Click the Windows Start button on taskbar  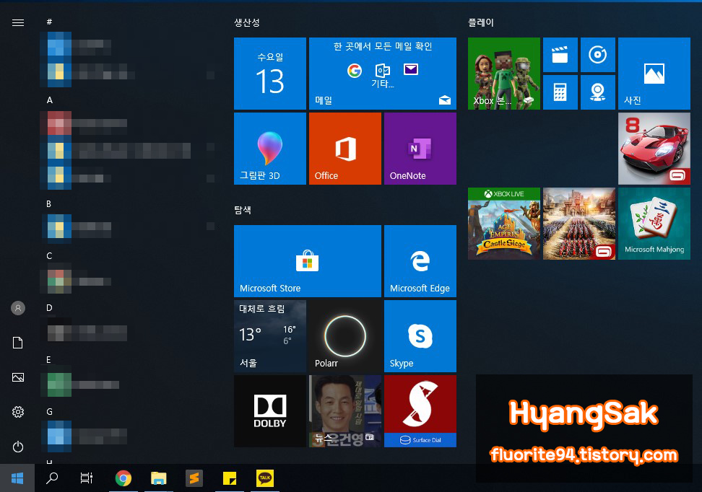pos(17,478)
